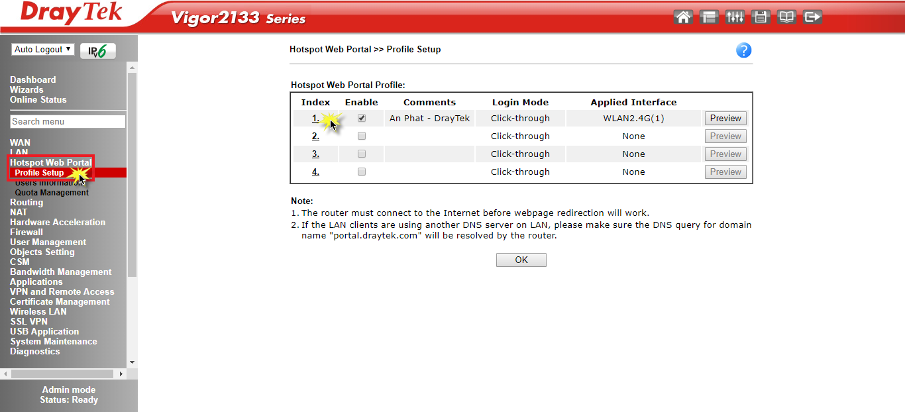Disable the profile 1 Enable checkbox
Viewport: 905px width, 412px height.
point(362,118)
